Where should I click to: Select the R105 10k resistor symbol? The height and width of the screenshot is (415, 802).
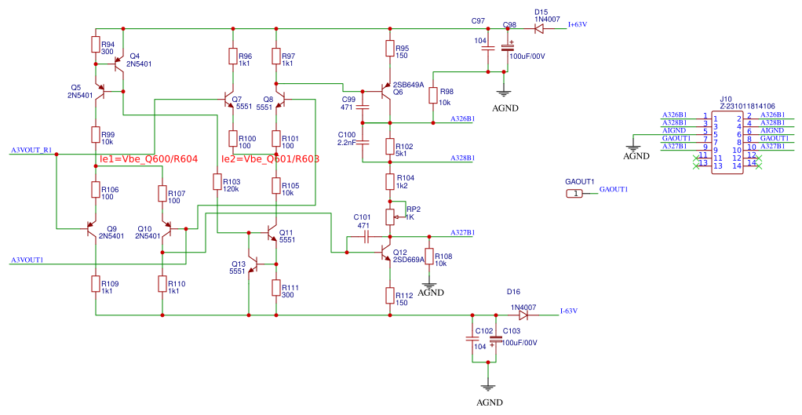pos(276,186)
